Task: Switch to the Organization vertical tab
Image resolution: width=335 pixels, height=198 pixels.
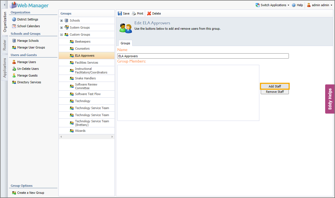Action: click(5, 22)
